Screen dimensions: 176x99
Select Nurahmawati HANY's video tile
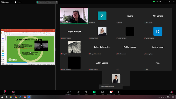click(x=74, y=16)
